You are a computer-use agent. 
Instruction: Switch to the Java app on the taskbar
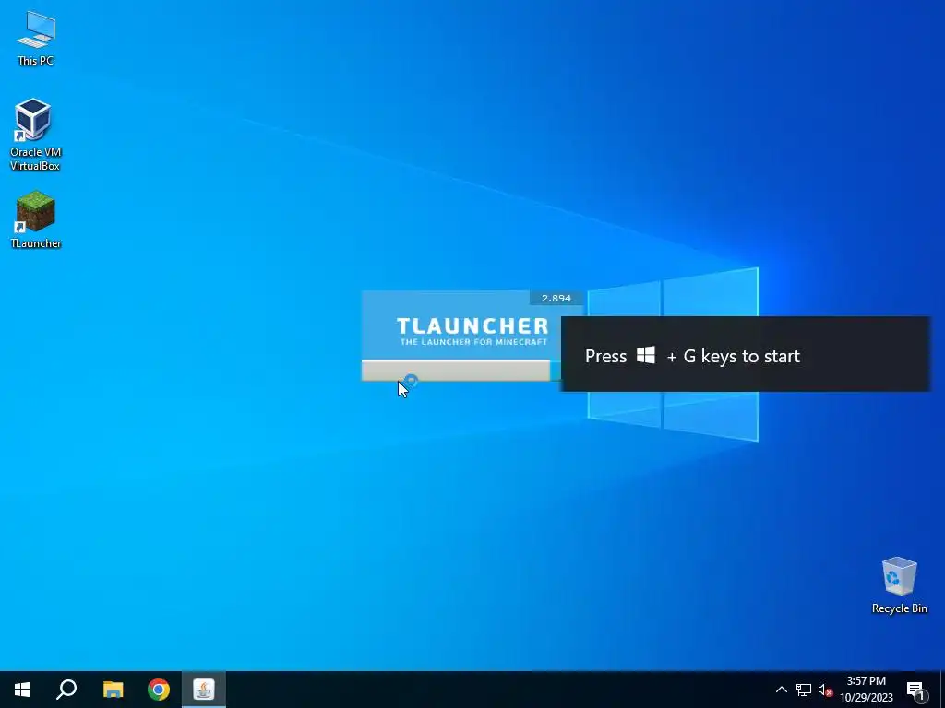click(x=204, y=690)
